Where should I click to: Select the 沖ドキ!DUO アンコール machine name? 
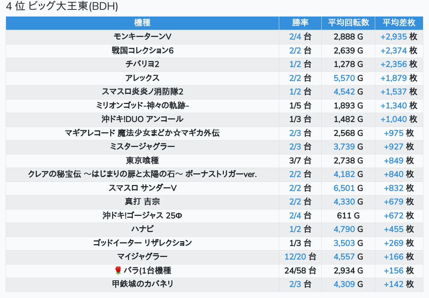pos(142,119)
